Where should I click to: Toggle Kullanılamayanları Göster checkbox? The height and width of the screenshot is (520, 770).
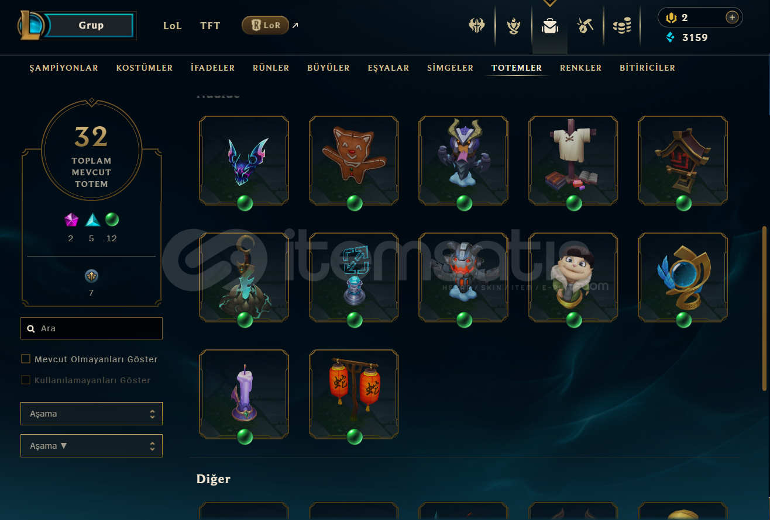(26, 380)
